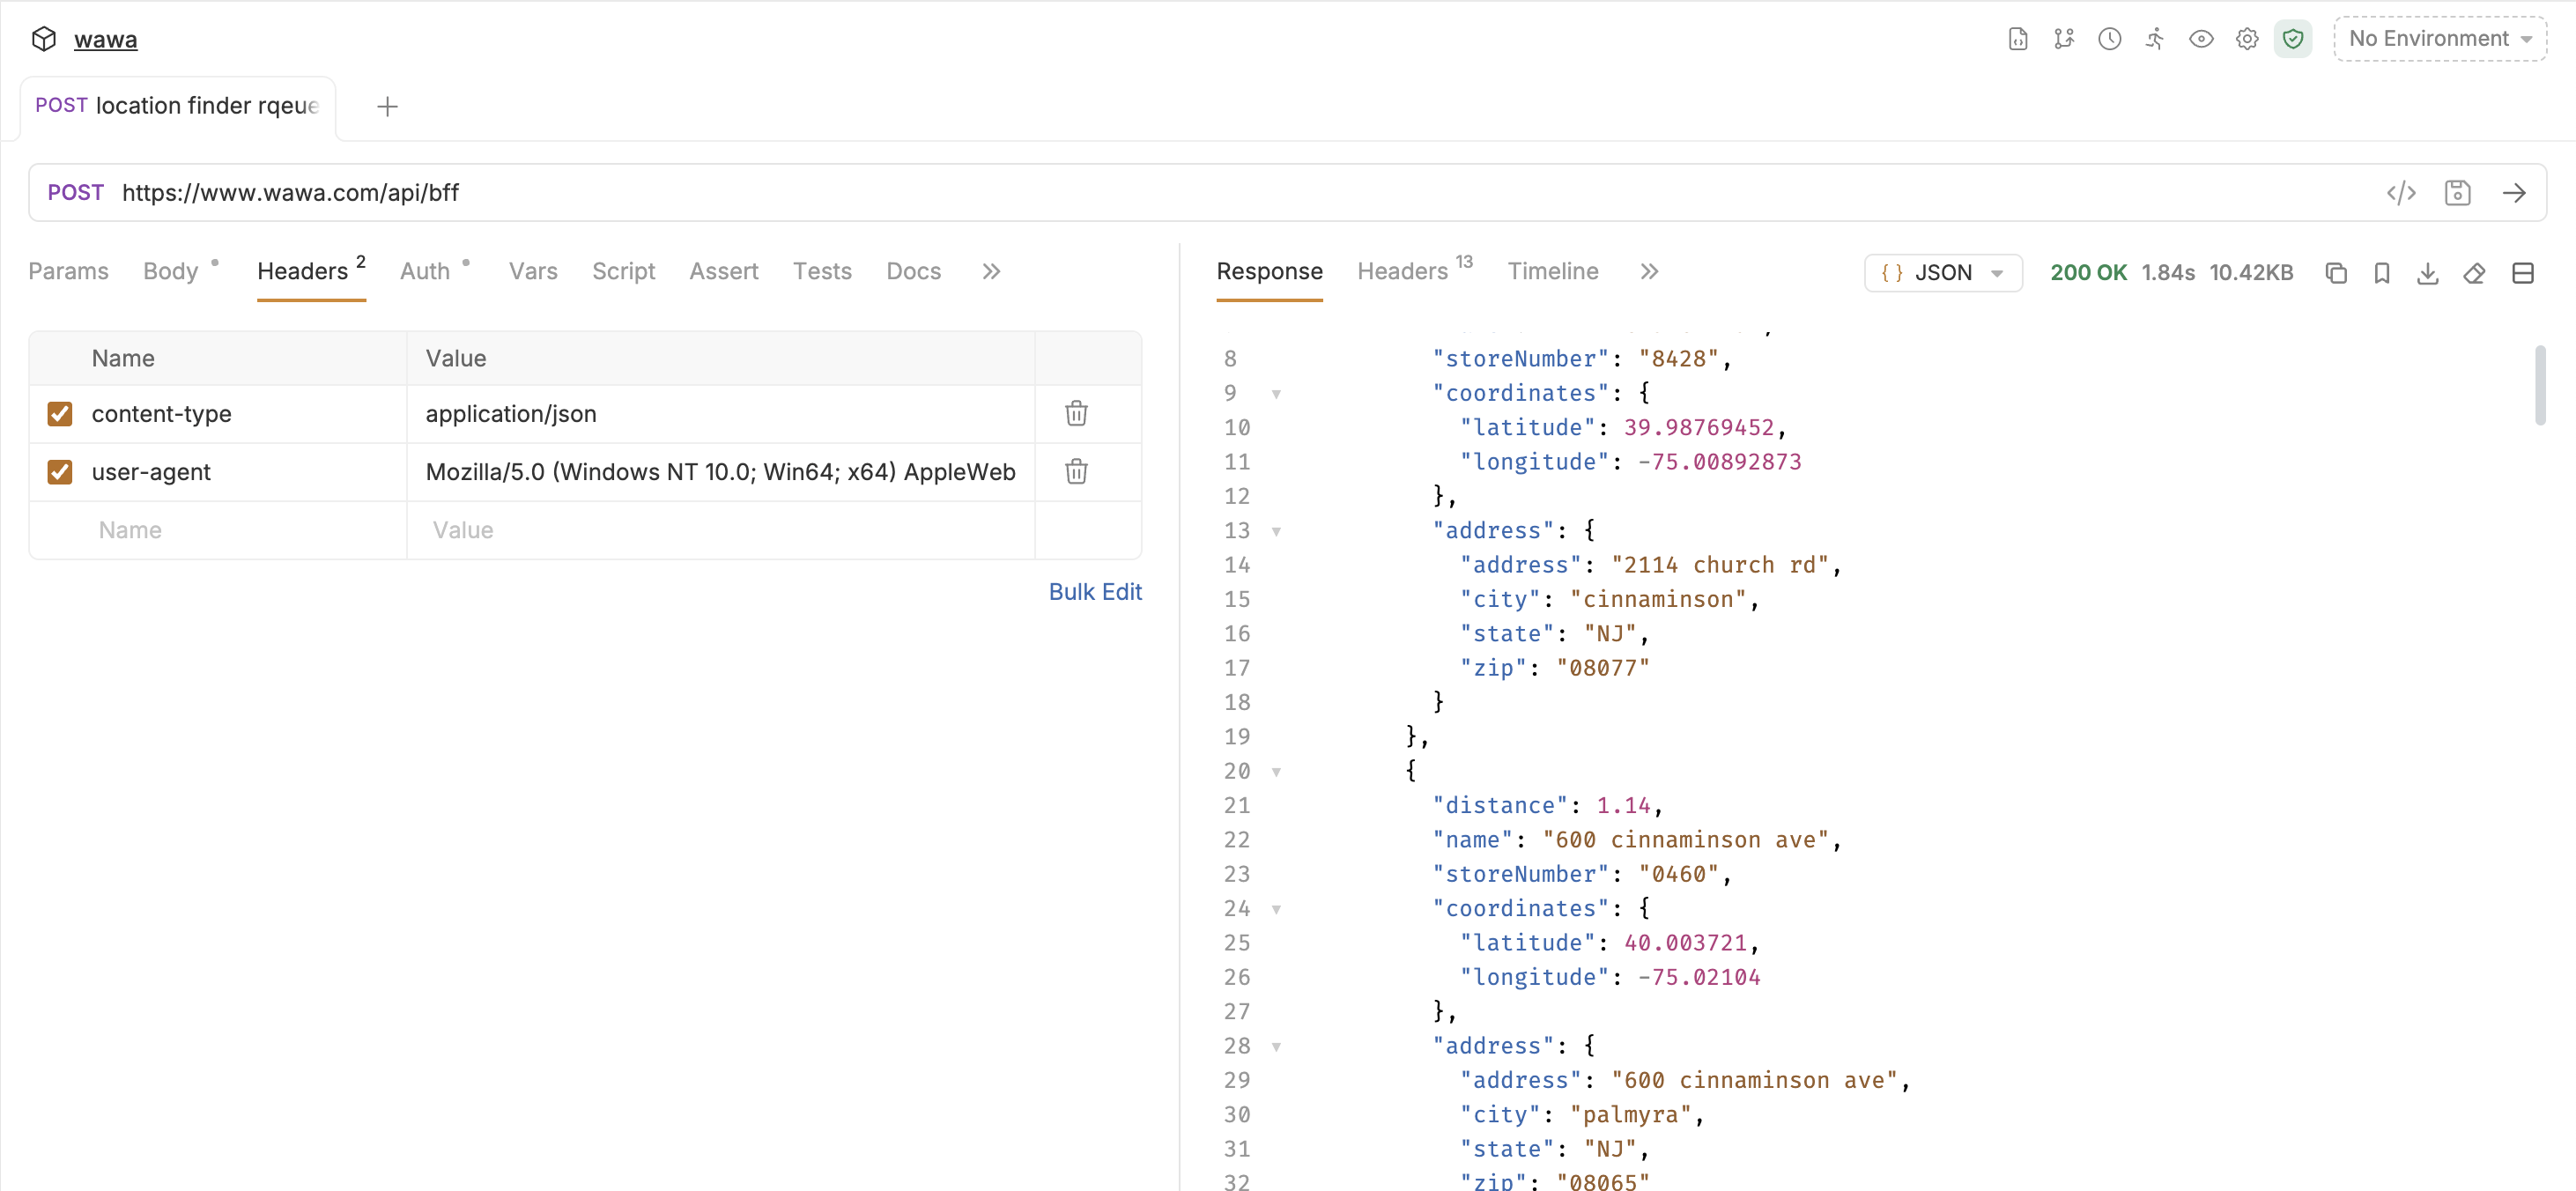This screenshot has width=2576, height=1191.
Task: Disable the user-agent header checkbox
Action: (60, 471)
